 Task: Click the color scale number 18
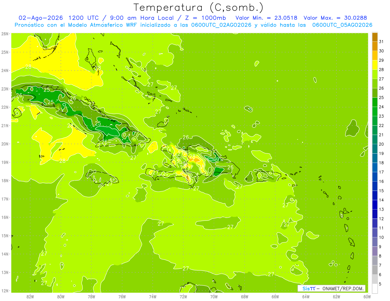[x=381, y=163]
